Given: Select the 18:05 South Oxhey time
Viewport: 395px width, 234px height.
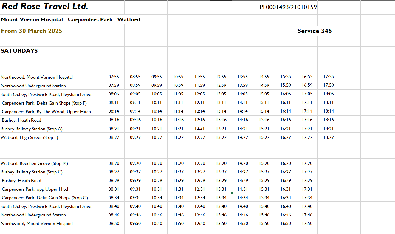Looking at the screenshot, I should (x=329, y=94).
